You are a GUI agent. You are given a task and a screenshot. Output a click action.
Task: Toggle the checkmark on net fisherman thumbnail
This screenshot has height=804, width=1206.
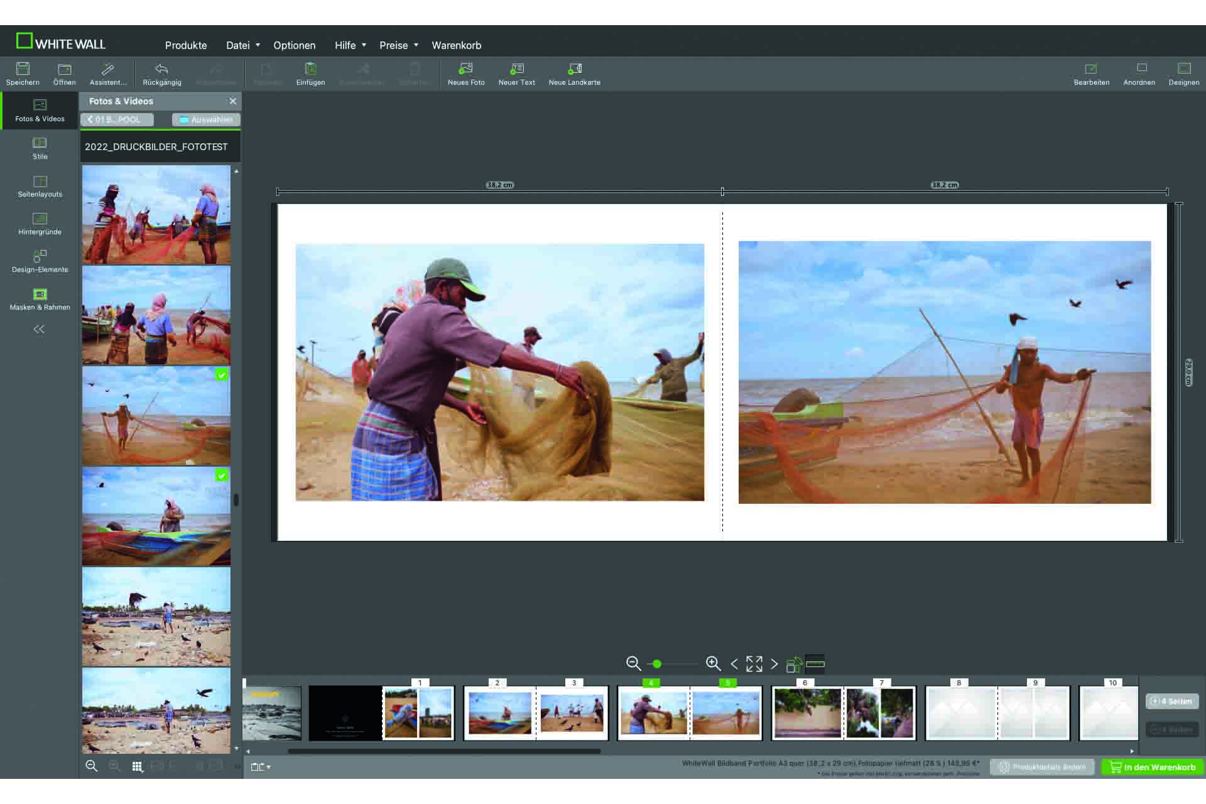(221, 375)
